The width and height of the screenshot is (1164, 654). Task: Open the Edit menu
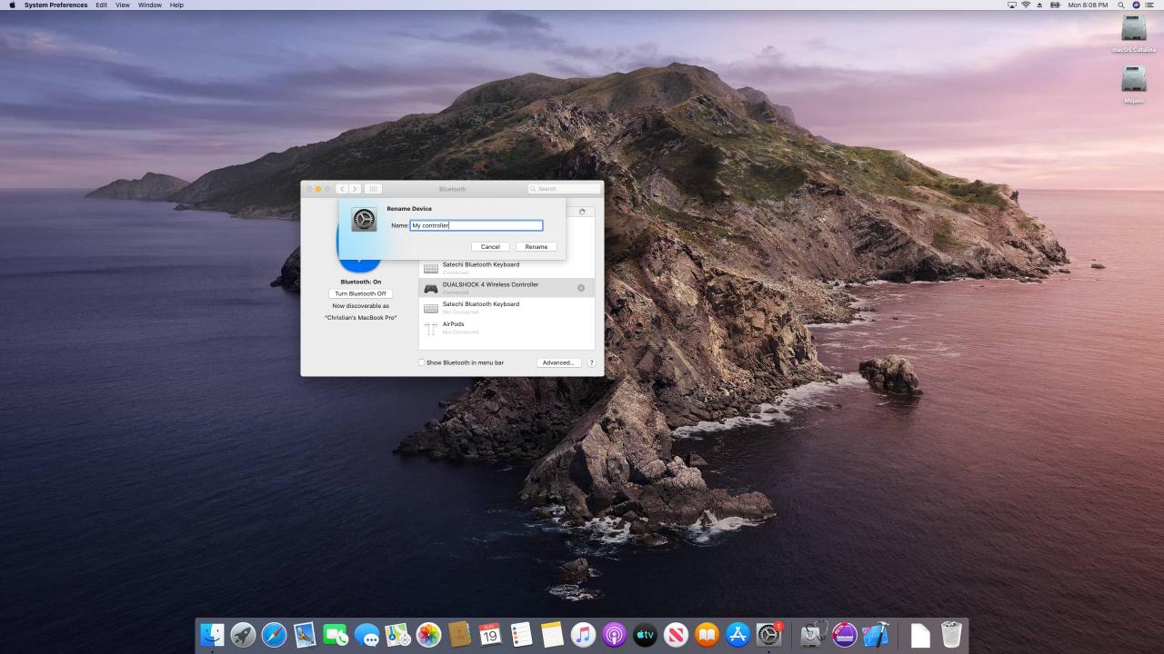102,5
